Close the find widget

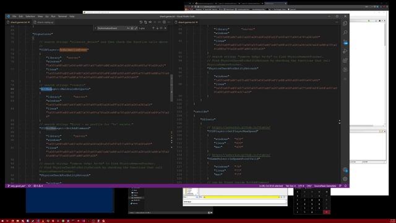tap(165, 28)
